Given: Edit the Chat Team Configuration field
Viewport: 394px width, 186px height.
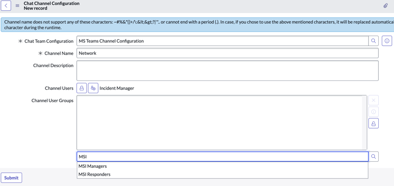Looking at the screenshot, I should 223,41.
